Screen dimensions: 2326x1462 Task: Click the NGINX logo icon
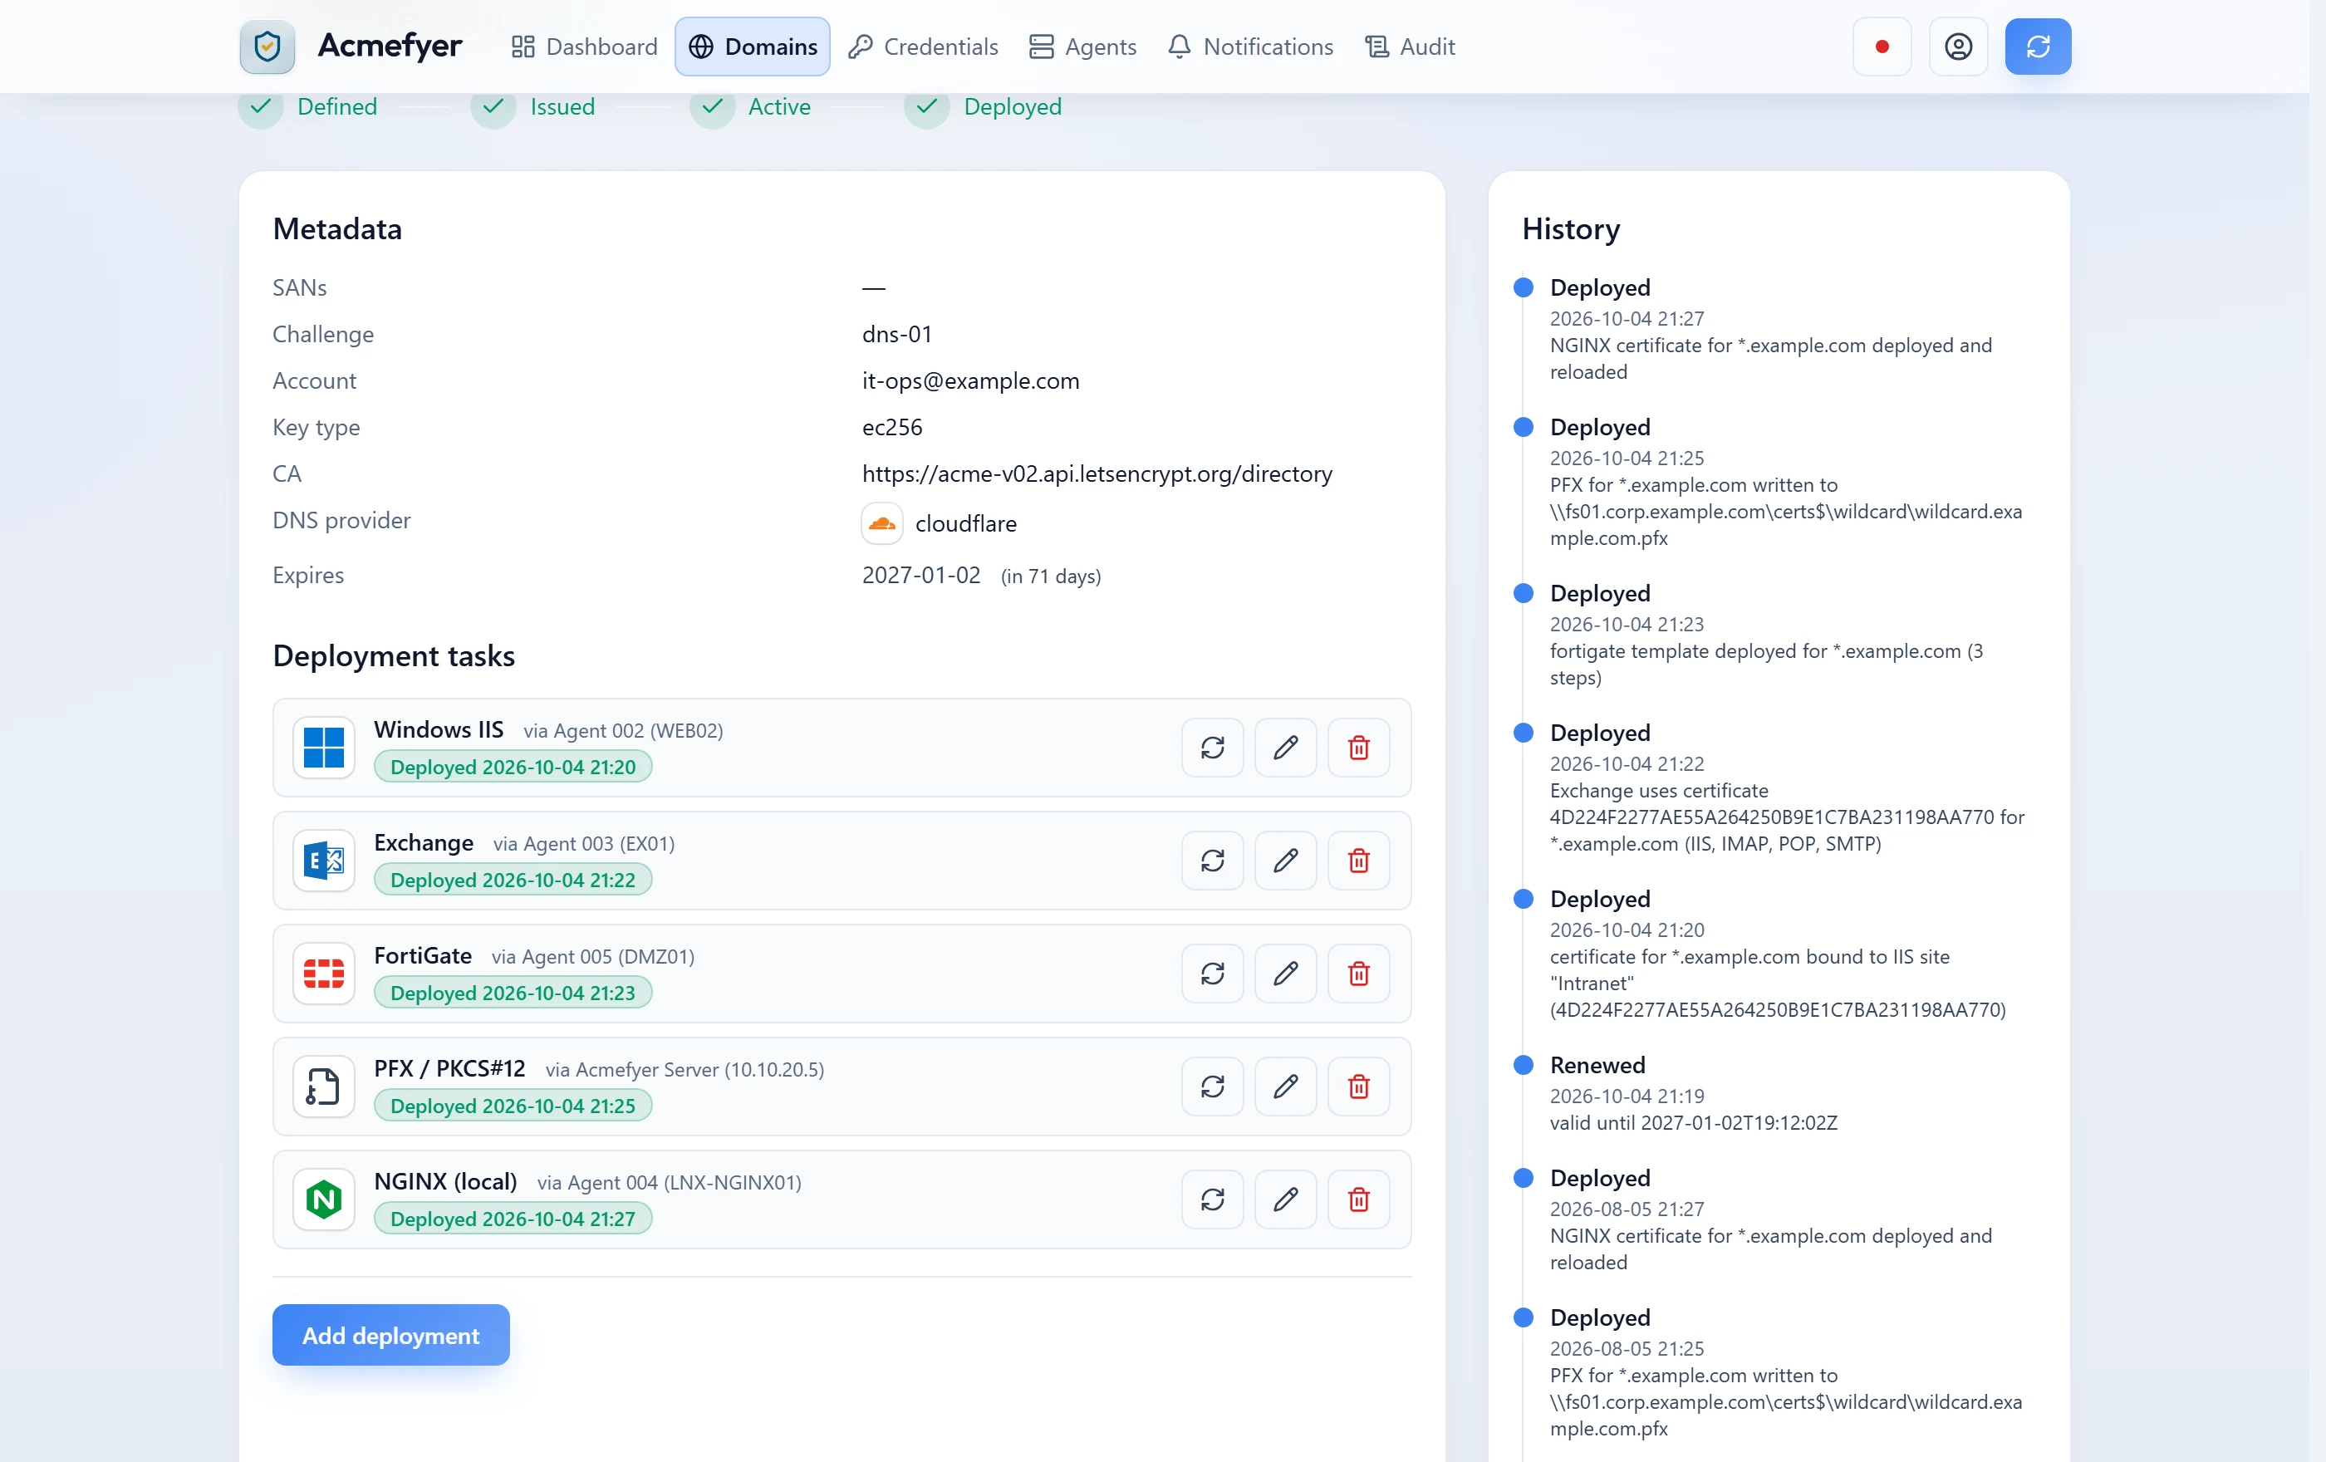click(324, 1200)
